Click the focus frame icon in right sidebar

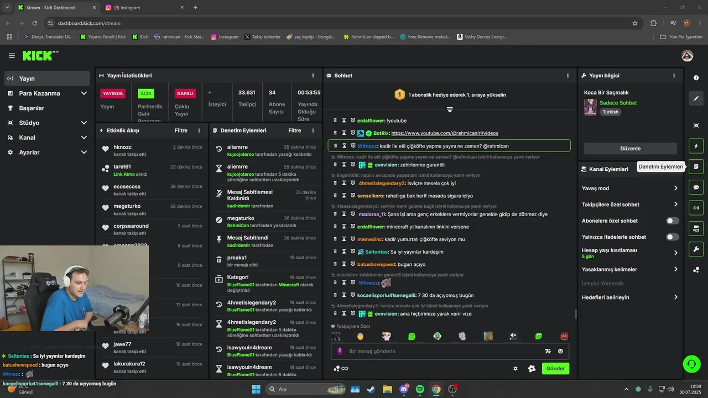696,125
